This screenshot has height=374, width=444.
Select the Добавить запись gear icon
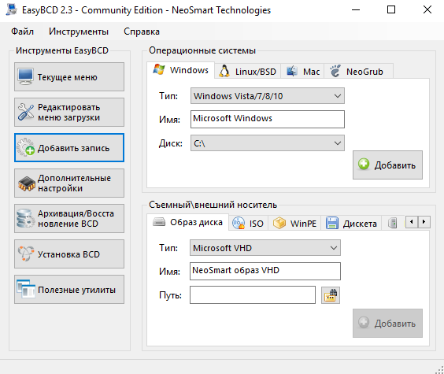pyautogui.click(x=25, y=147)
